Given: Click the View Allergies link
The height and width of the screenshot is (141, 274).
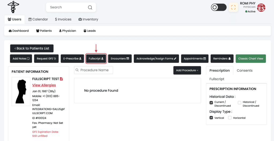Looking at the screenshot, I should (x=44, y=85).
